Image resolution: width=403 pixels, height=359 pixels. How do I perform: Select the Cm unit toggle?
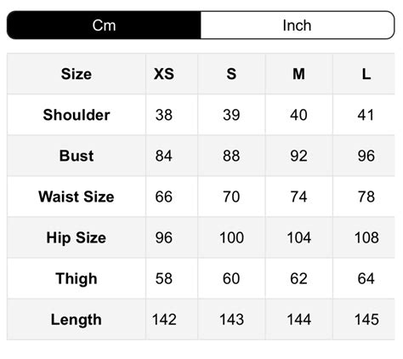point(104,26)
